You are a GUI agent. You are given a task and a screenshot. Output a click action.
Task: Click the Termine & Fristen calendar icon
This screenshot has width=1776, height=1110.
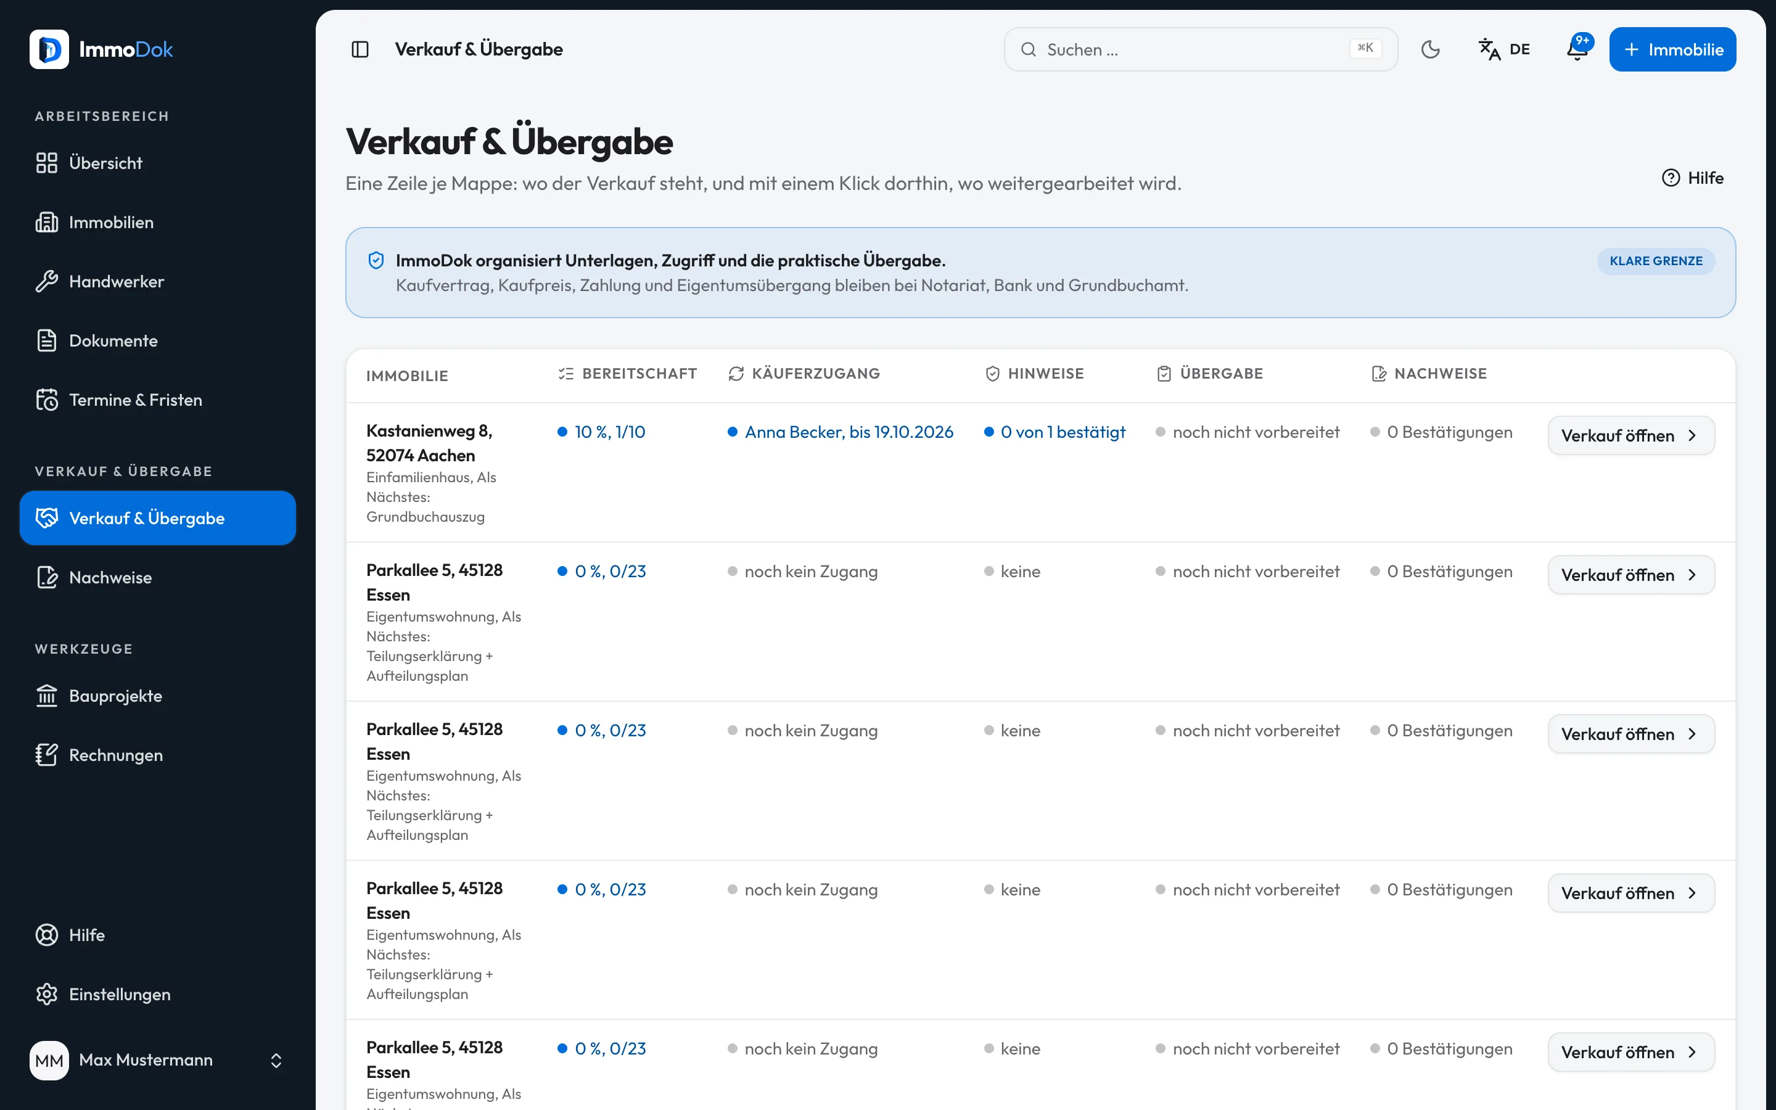[x=46, y=400]
